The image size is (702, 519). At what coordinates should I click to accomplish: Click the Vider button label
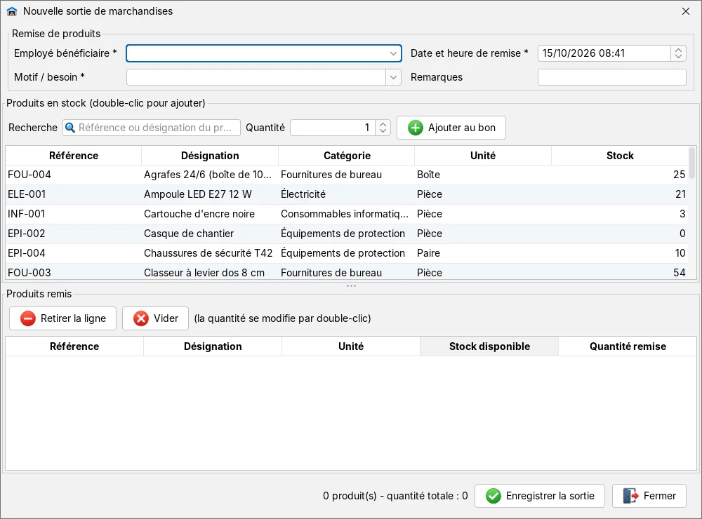166,318
